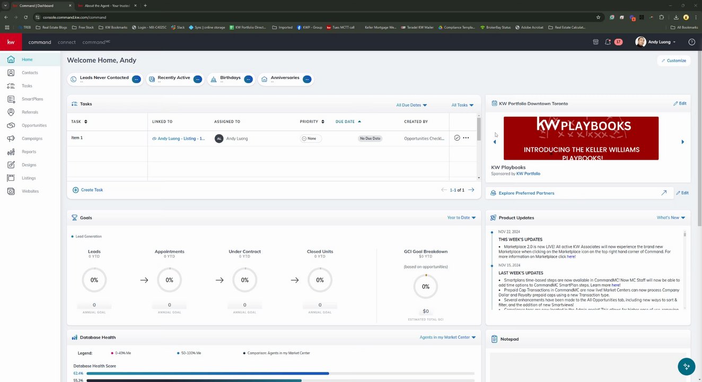Click into the Notepad text area
The image size is (702, 382).
(588, 367)
